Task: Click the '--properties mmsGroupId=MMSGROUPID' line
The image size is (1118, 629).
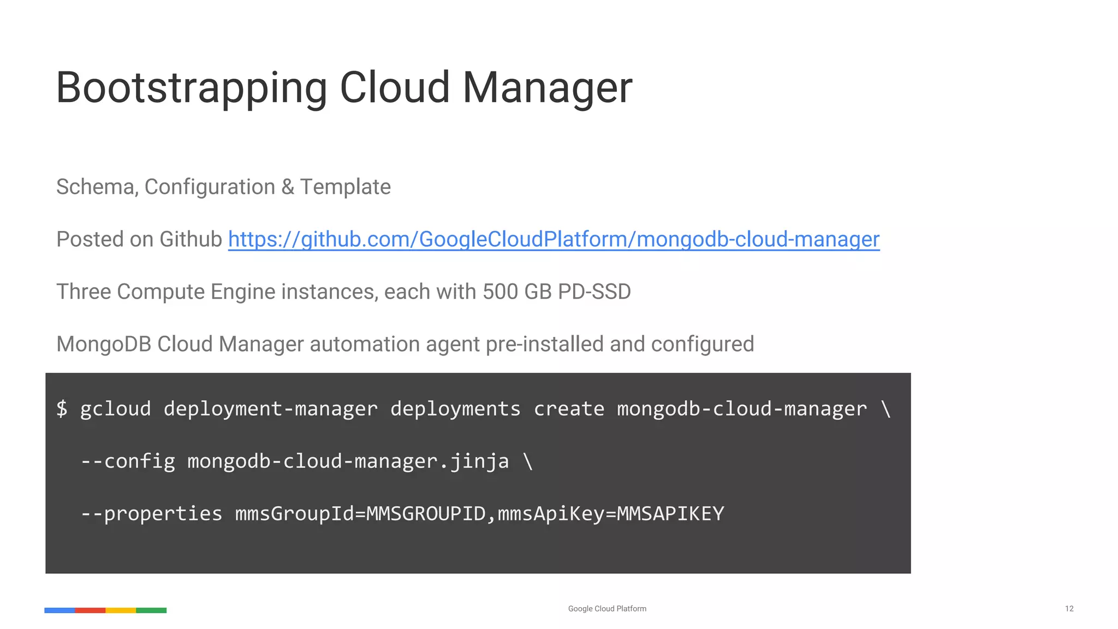Action: click(402, 514)
